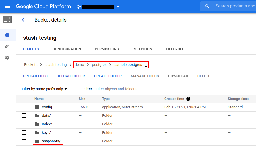
Task: Open the Filter by name prefix dropdown
Action: (44, 89)
